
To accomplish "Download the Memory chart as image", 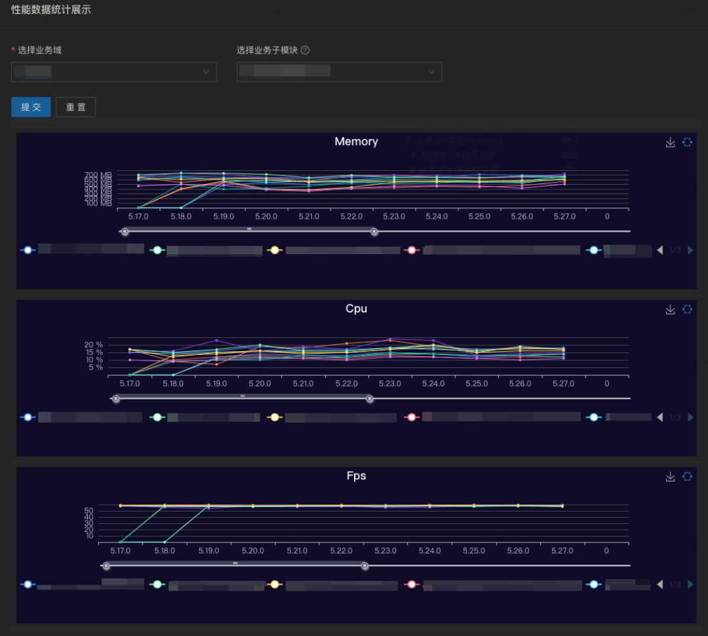I will pos(670,143).
